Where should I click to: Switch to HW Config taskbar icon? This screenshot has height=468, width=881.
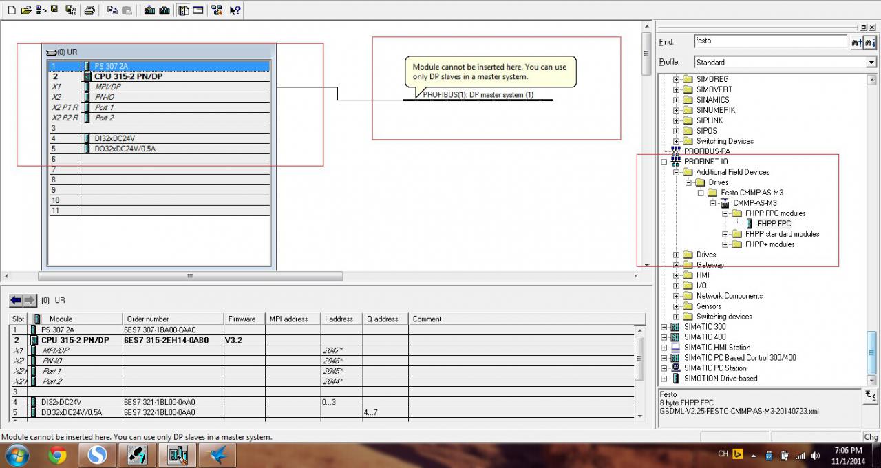(178, 455)
